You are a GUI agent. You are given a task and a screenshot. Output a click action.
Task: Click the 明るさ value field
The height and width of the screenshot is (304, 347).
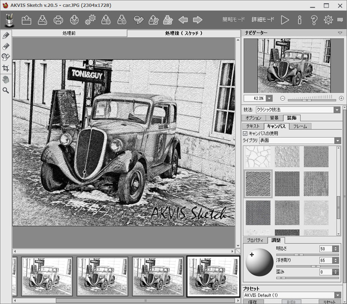point(326,249)
